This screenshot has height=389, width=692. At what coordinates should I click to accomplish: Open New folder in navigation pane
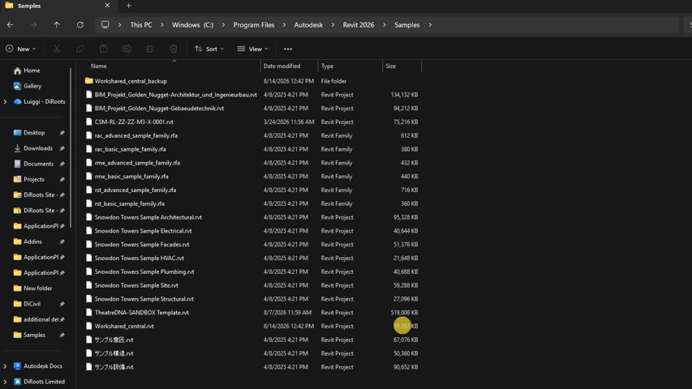(37, 289)
